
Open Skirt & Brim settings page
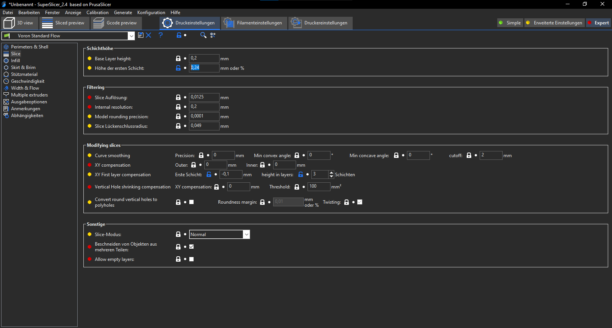(x=23, y=67)
